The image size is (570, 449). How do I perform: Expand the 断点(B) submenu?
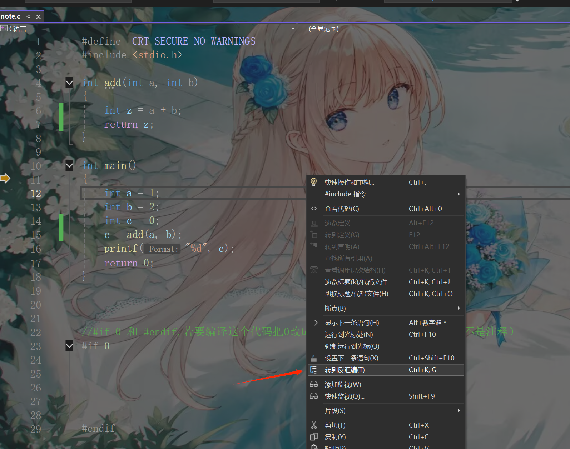[386, 308]
